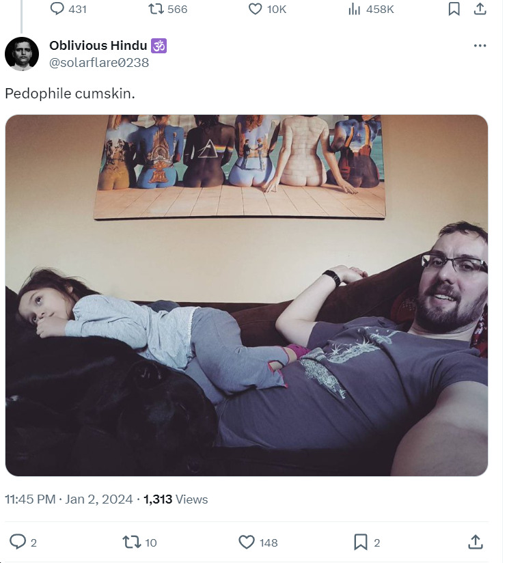Open the @solarflare0238 handle link
This screenshot has width=522, height=563.
click(x=99, y=62)
